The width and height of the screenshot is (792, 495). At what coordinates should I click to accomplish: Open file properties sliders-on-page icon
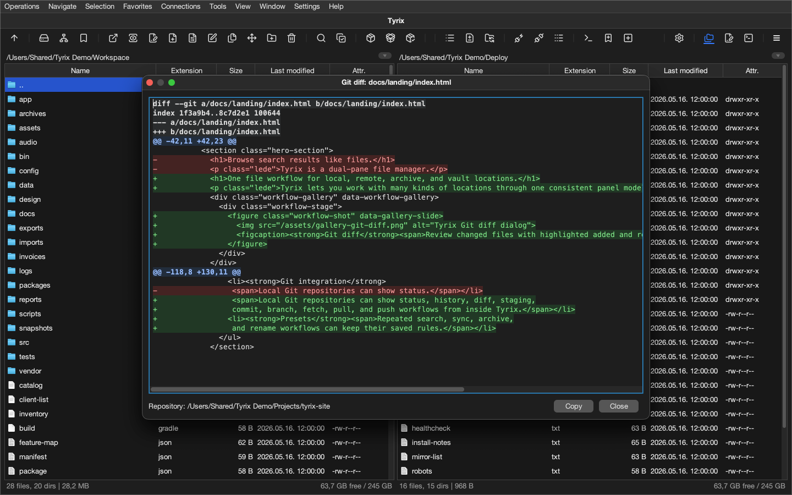[193, 38]
